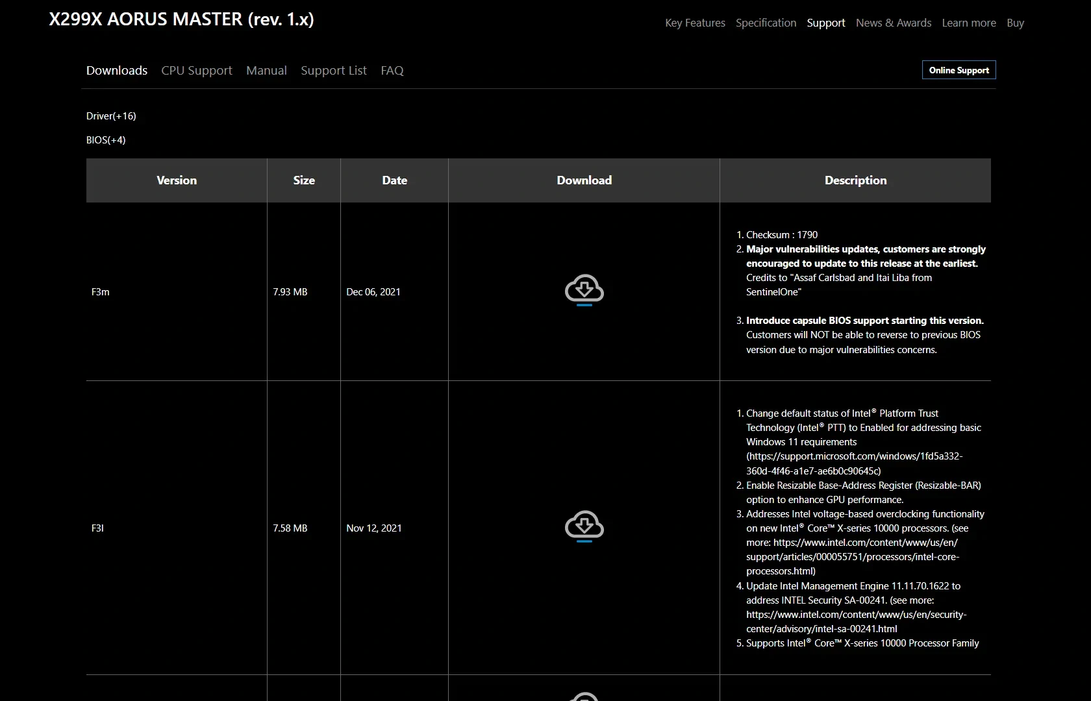Select the Downloads tab

click(x=117, y=70)
